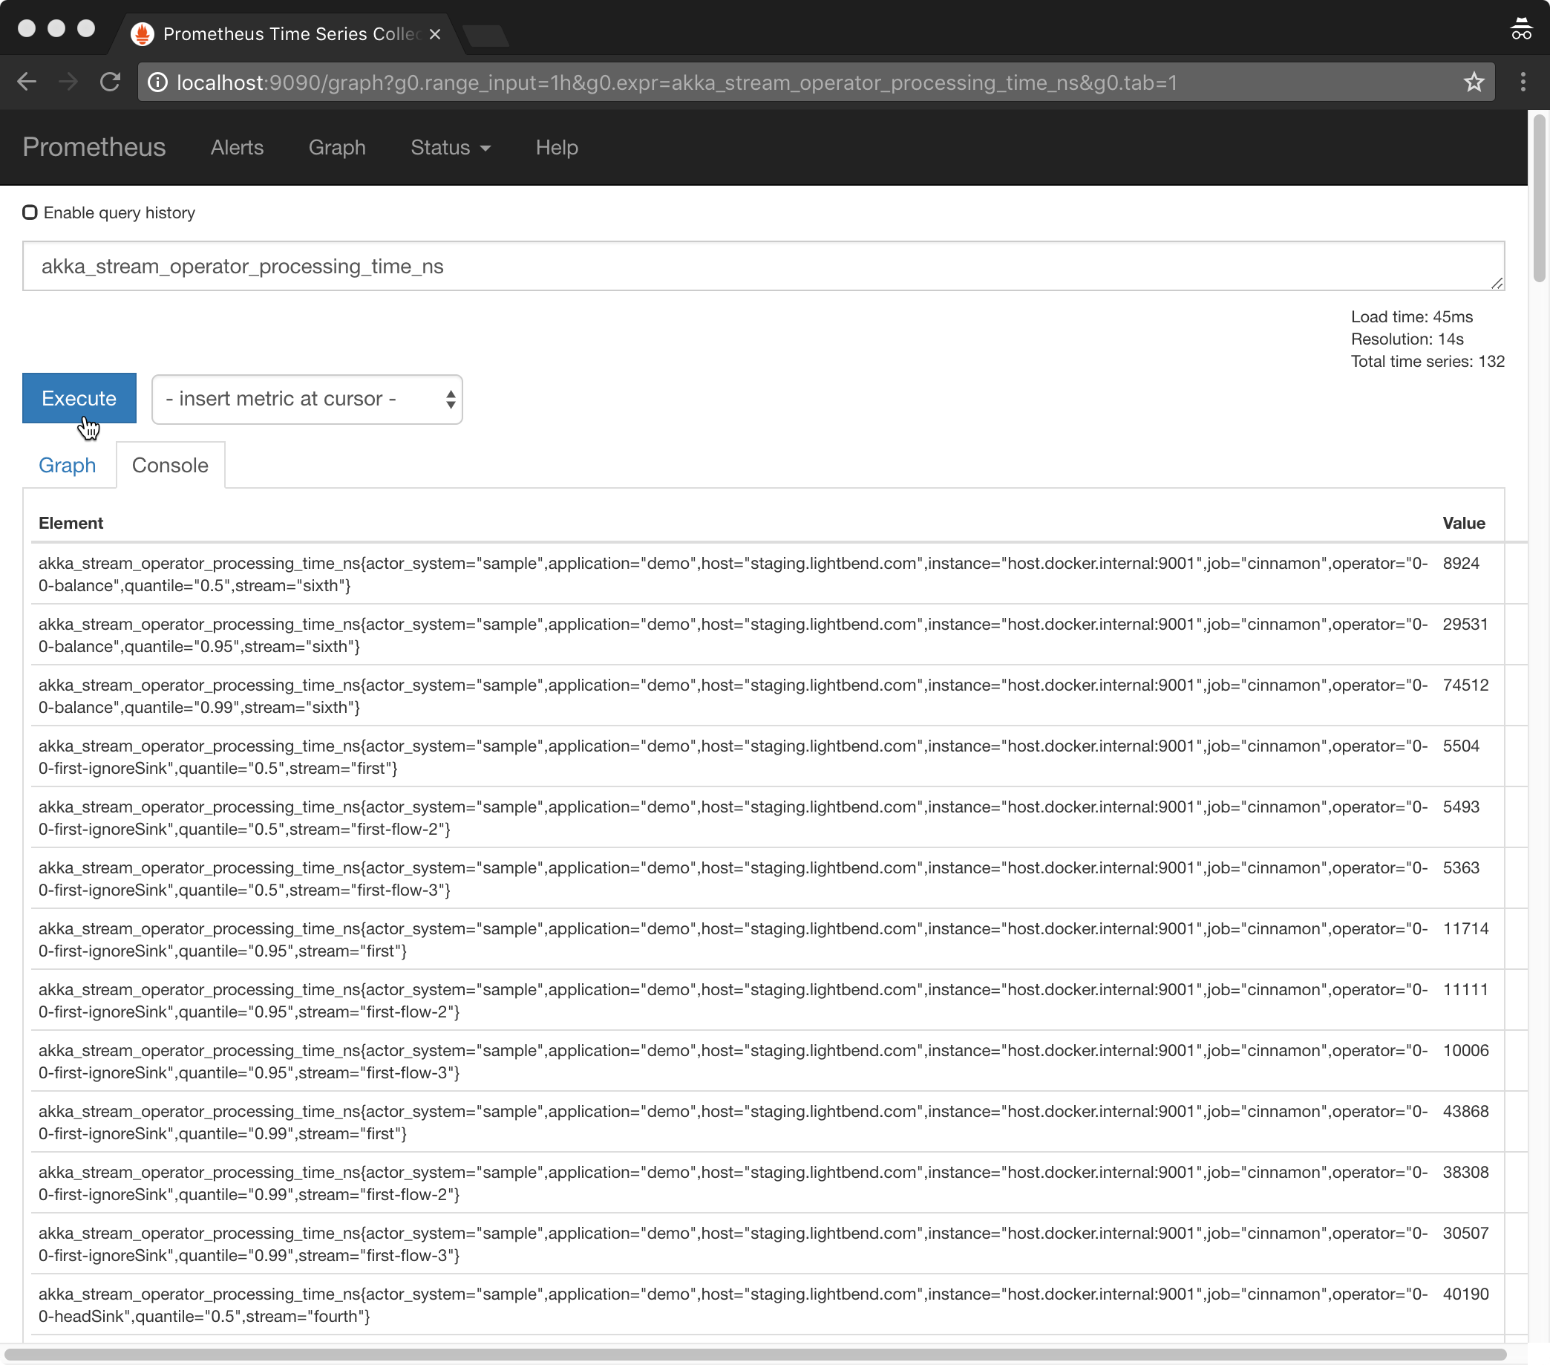1550x1365 pixels.
Task: Click the value 74512
Action: point(1465,685)
